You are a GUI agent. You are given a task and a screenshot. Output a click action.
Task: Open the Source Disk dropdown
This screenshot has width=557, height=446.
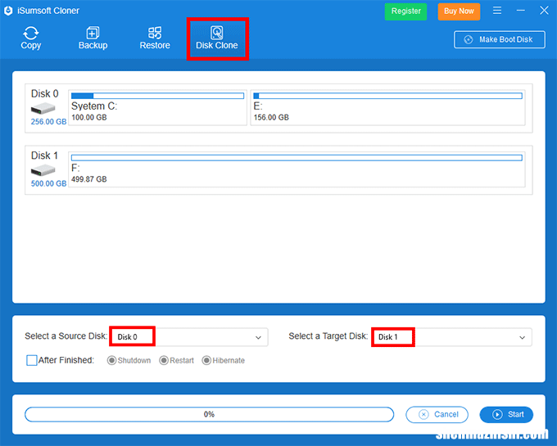(x=188, y=336)
